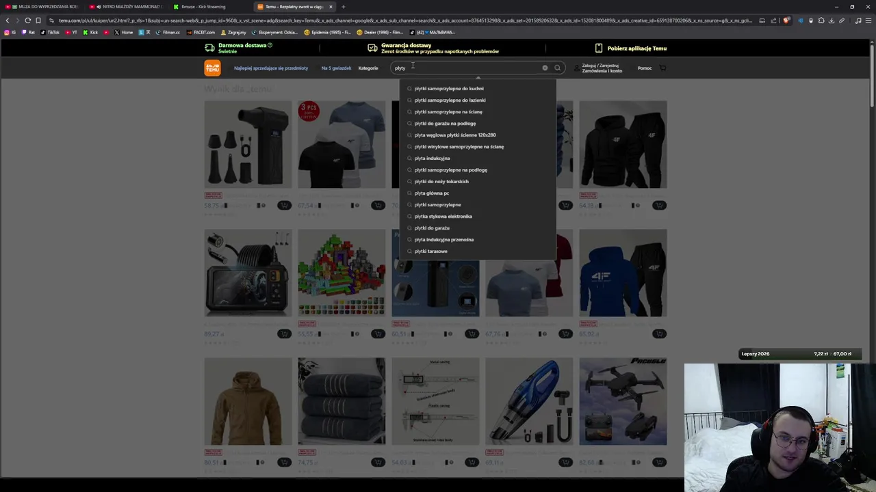Select suggestion płytki samoprzylepne do kuchni
The width and height of the screenshot is (876, 492).
tap(478, 88)
